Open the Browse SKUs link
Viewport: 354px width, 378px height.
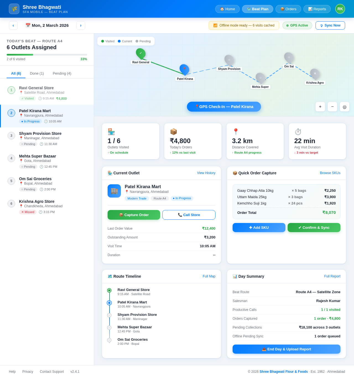[330, 173]
